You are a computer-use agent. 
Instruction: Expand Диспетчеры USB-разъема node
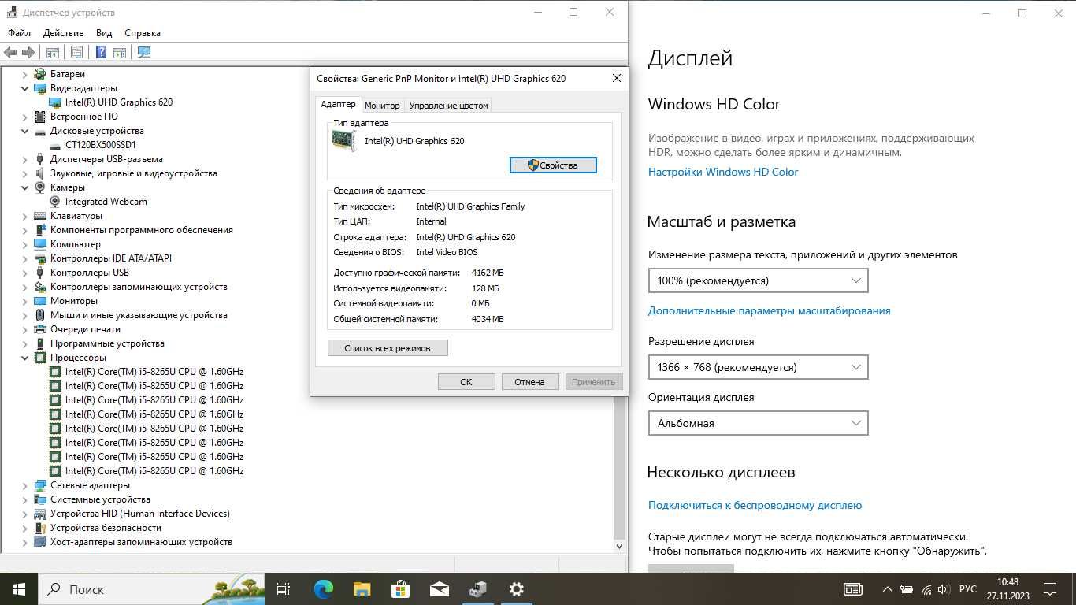(24, 159)
